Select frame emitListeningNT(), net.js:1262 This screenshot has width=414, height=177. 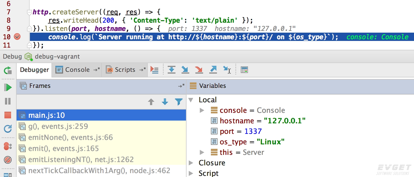(x=101, y=160)
